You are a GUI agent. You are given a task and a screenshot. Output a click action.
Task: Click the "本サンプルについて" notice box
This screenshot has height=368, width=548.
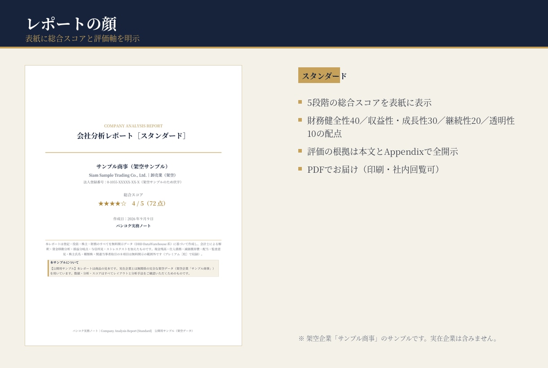[133, 268]
